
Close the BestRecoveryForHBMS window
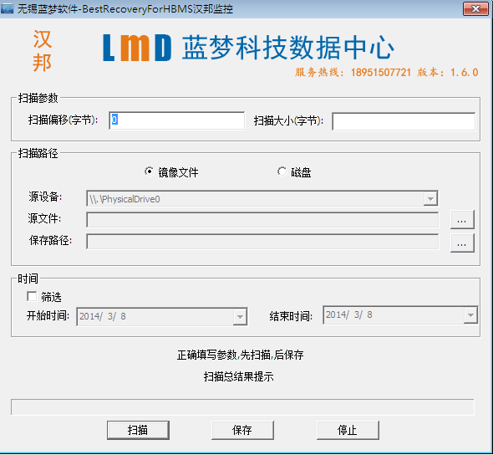tap(475, 9)
